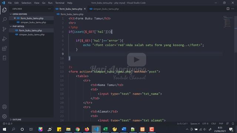Select simpan_buku_tamu.php under Open Editors

point(33,22)
